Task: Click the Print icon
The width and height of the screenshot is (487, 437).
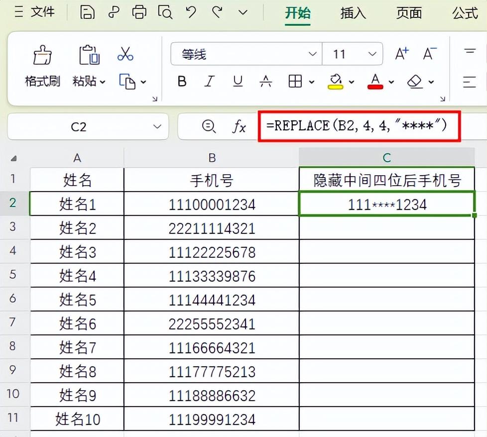Action: (139, 13)
